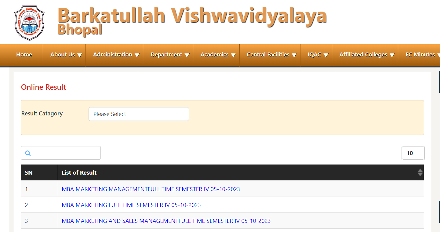Screen dimensions: 440x232
Task: Click the 'Result Catagory' label
Action: (42, 114)
